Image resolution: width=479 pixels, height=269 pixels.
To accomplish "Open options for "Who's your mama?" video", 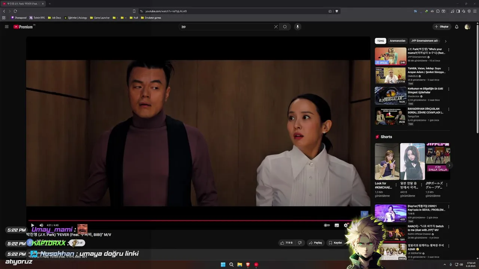I will click(449, 50).
